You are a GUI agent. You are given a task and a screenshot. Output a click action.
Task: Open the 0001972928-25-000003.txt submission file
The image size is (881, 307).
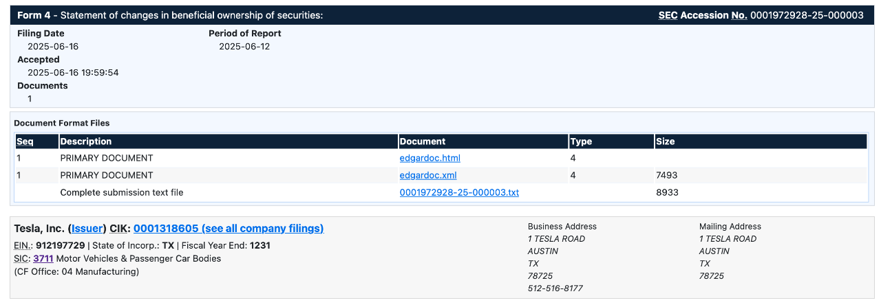[x=459, y=192]
